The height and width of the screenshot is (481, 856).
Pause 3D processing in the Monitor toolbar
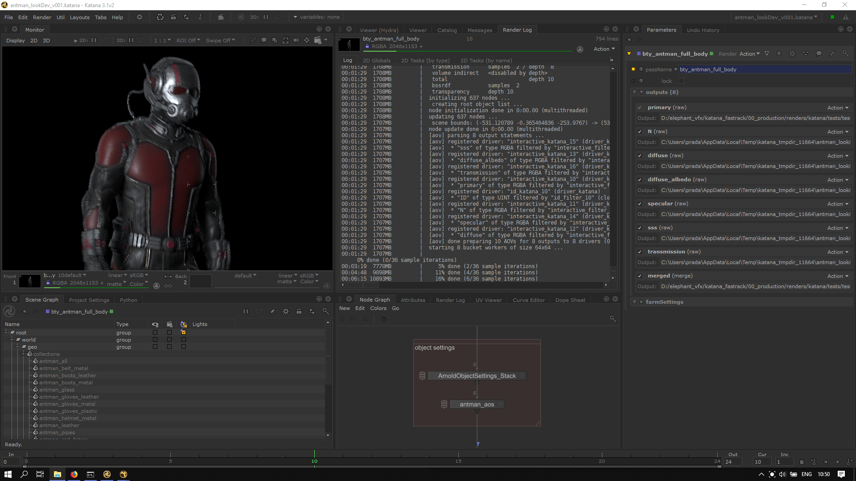click(131, 40)
